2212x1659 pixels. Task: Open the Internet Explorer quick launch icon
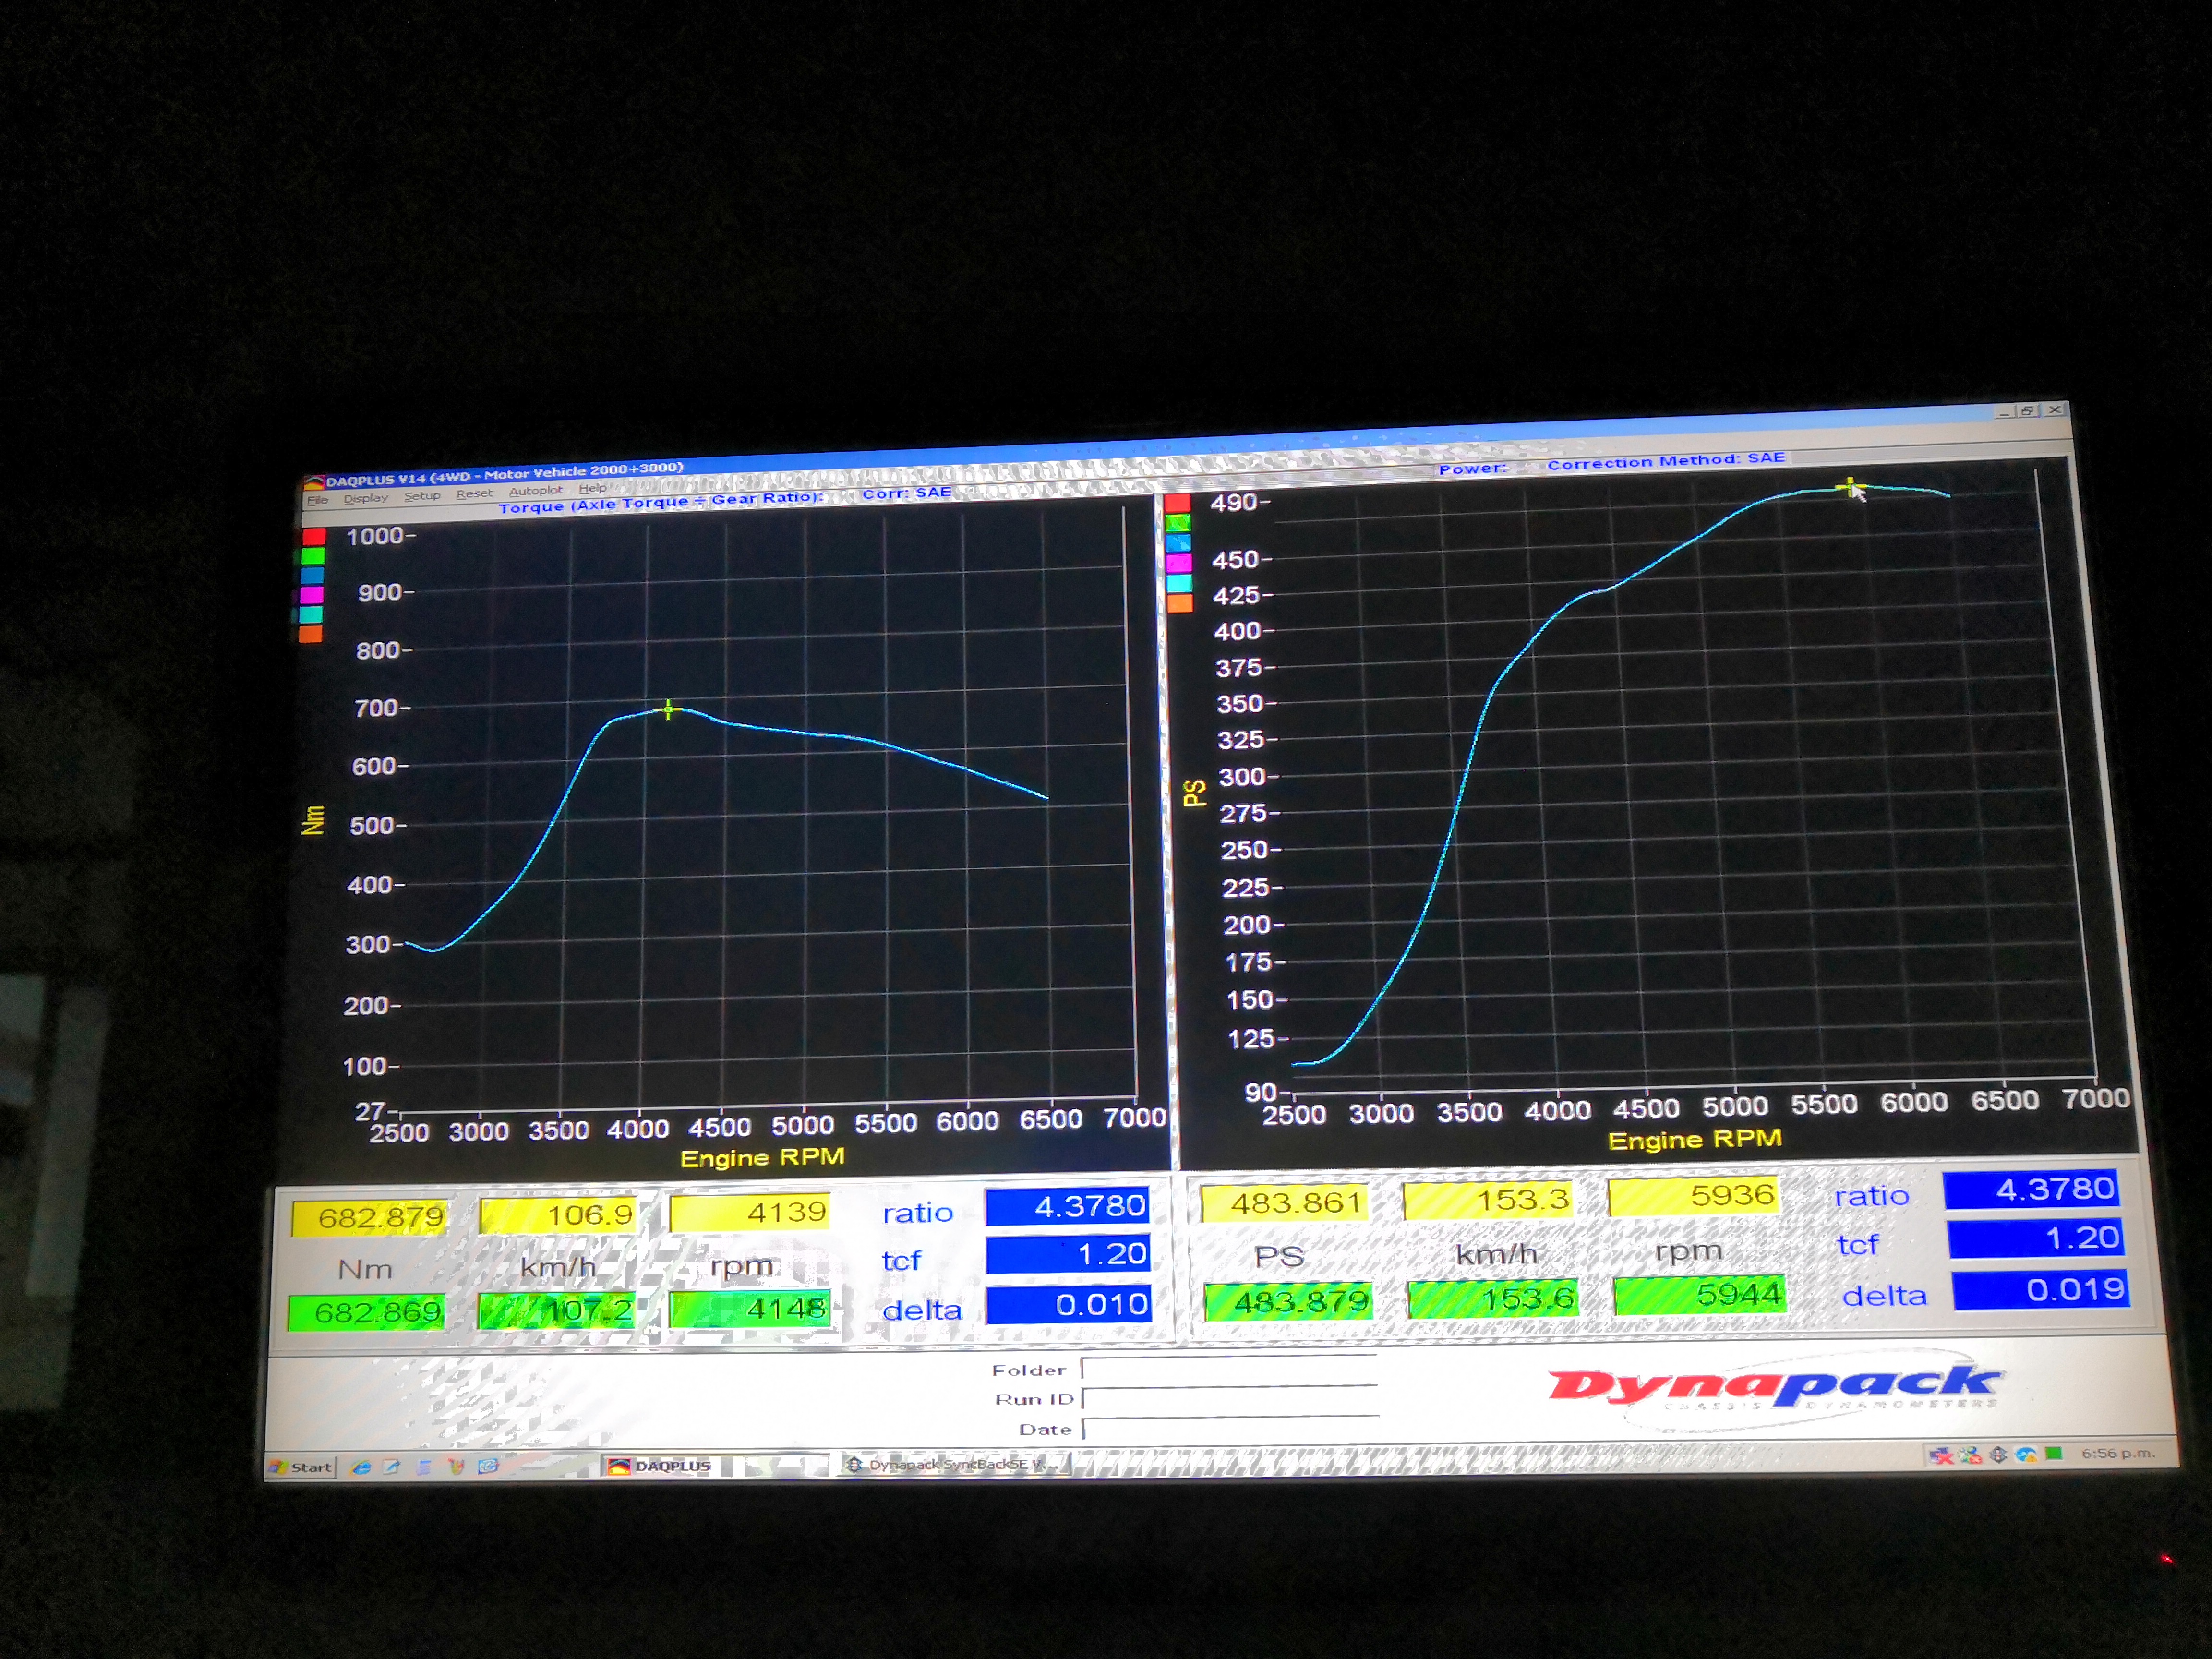[361, 1467]
